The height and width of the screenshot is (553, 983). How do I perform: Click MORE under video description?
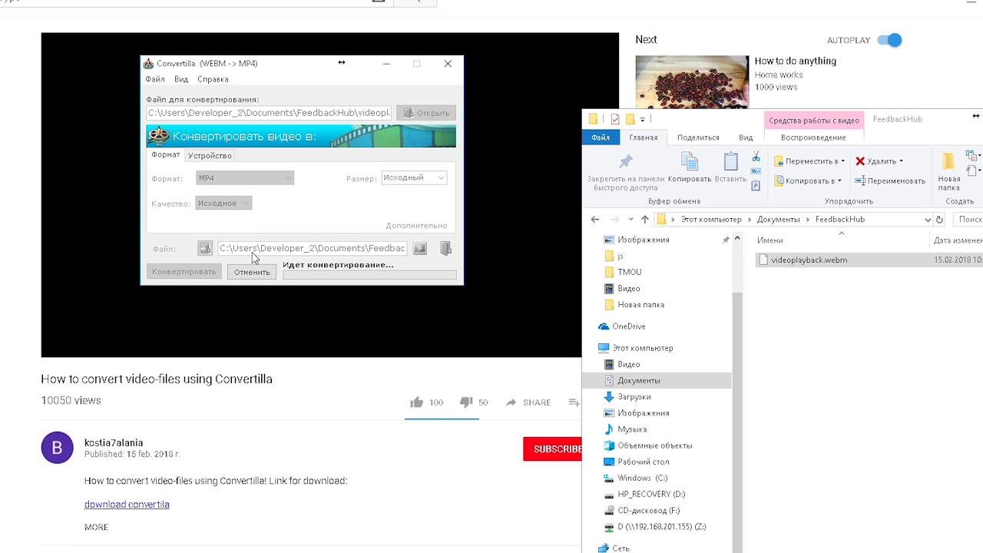point(96,528)
